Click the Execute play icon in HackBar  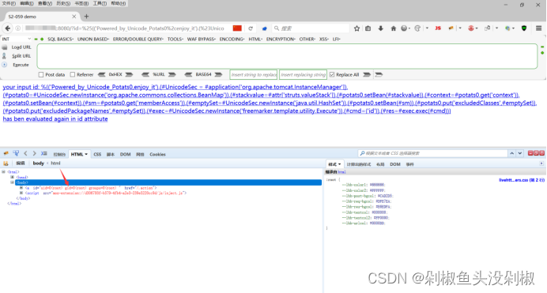click(5, 65)
